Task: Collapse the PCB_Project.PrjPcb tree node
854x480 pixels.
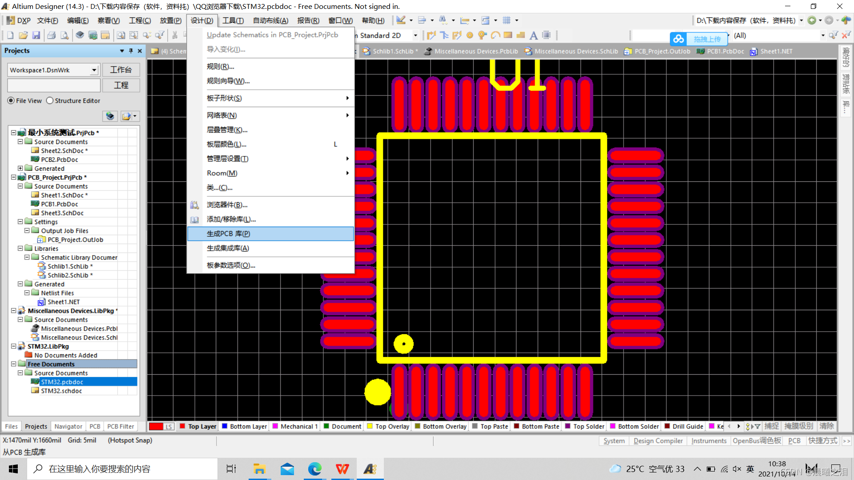Action: [x=13, y=177]
